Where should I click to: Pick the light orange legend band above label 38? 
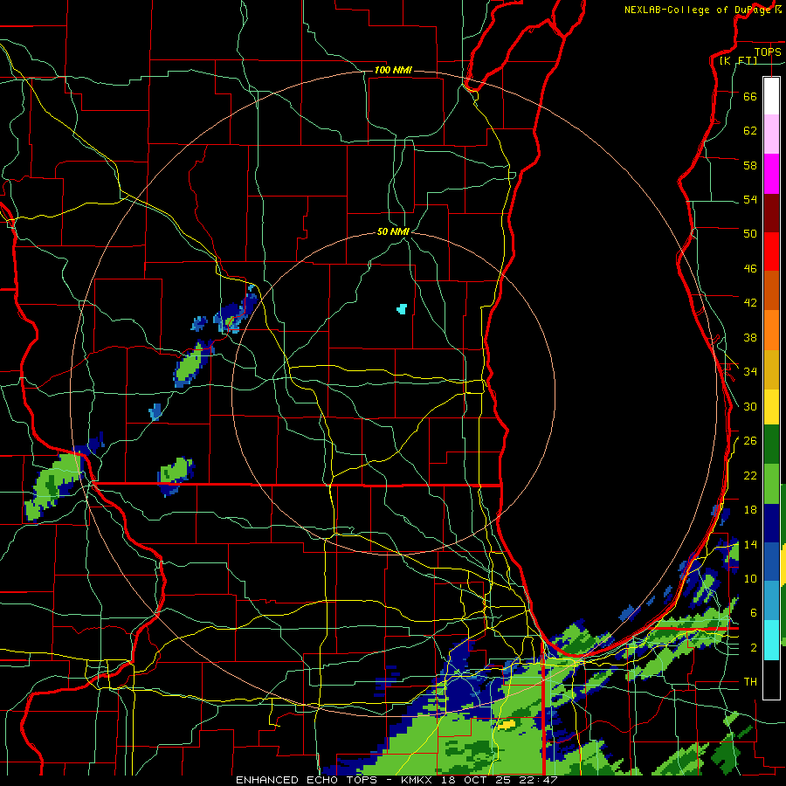tap(771, 330)
